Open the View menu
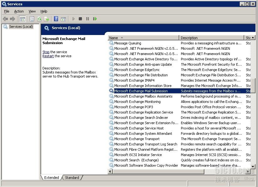 click(32, 11)
